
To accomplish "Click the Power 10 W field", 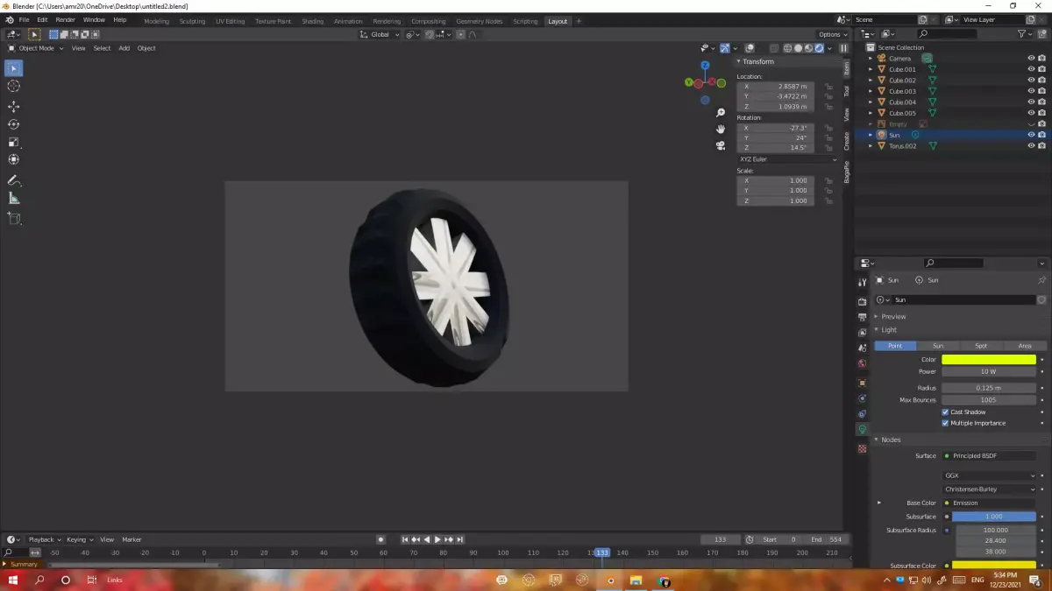I will [989, 372].
